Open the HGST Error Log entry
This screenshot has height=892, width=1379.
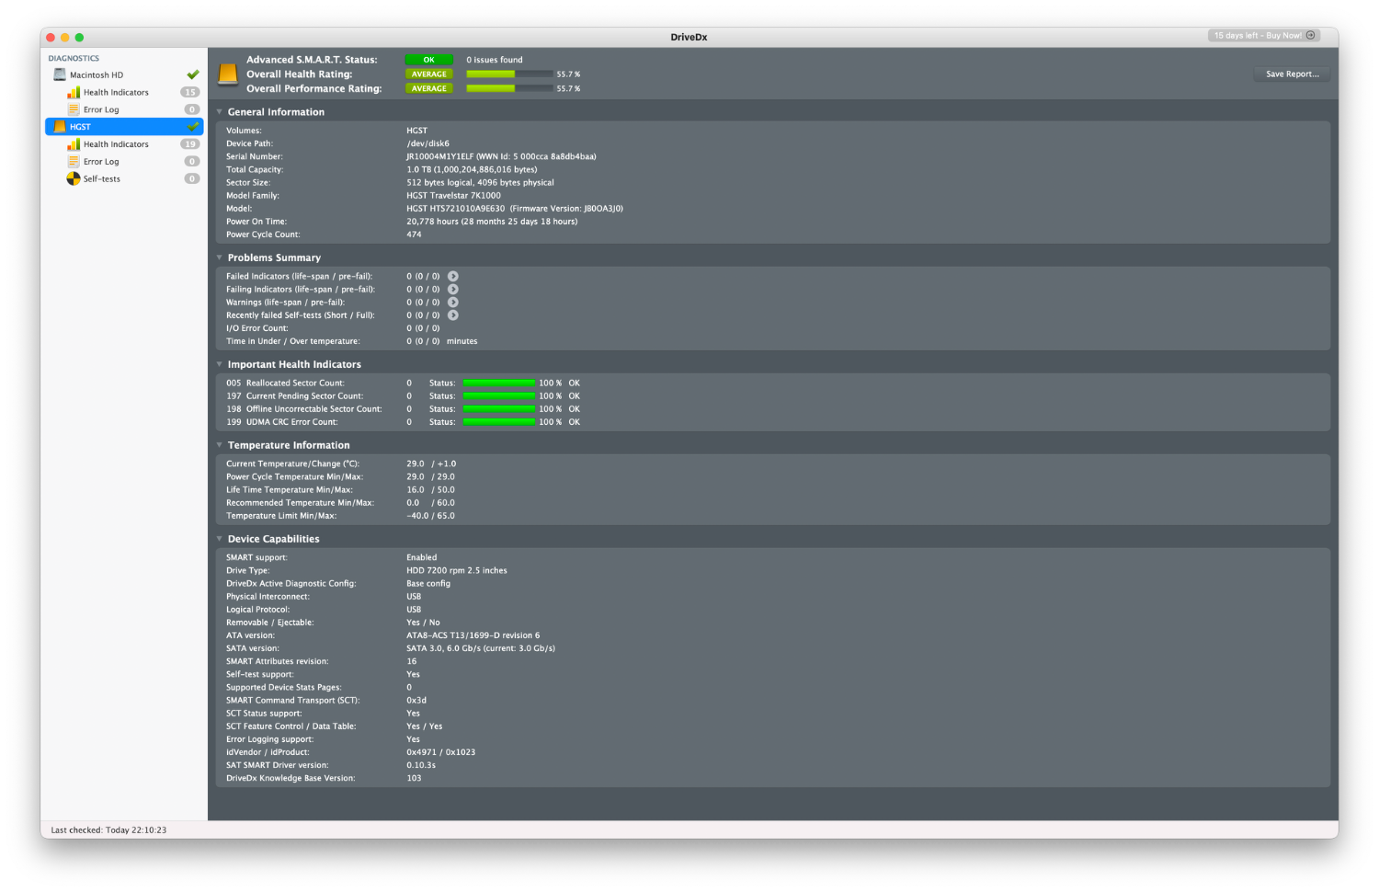tap(101, 162)
